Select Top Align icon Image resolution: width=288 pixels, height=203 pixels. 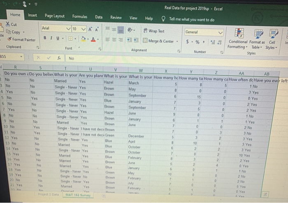(108, 28)
